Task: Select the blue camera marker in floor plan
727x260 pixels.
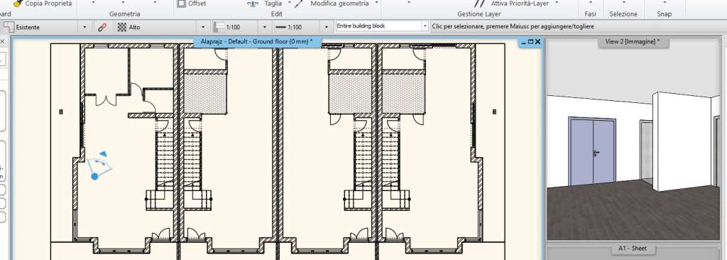Action: point(99,166)
